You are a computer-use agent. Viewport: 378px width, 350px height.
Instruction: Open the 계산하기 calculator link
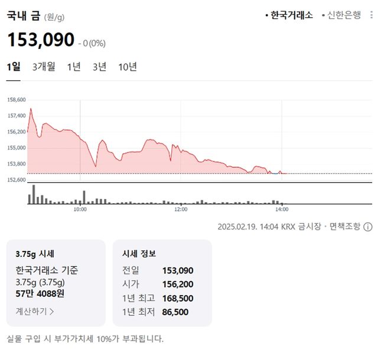click(x=35, y=311)
